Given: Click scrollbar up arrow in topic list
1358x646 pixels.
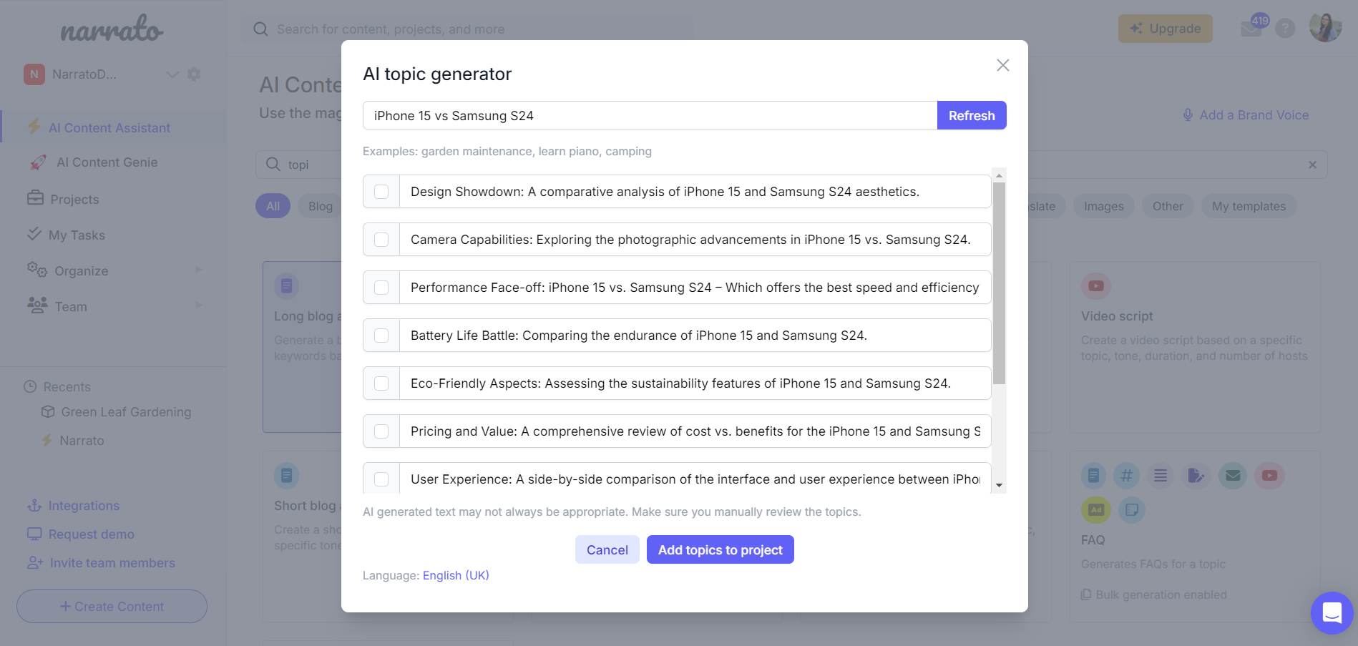Looking at the screenshot, I should tap(1000, 175).
